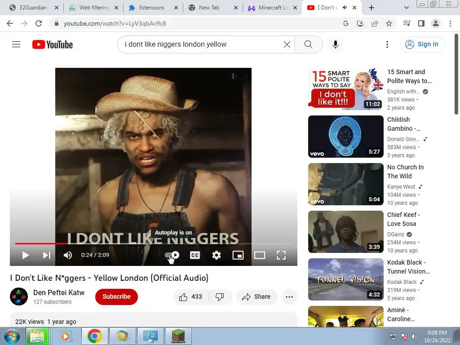
Task: Share this page from address bar
Action: coord(375,23)
